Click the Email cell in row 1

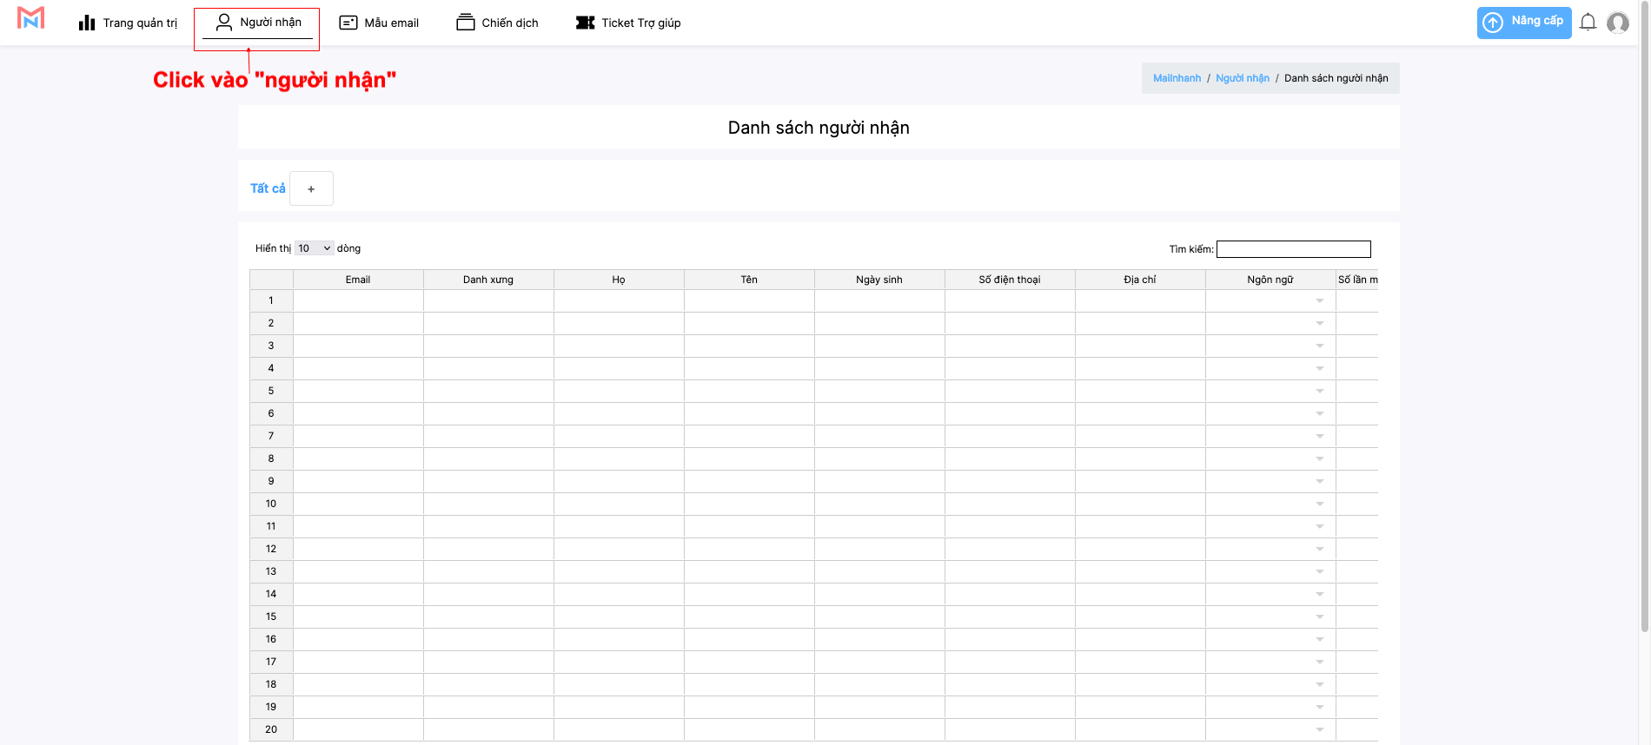(x=358, y=301)
